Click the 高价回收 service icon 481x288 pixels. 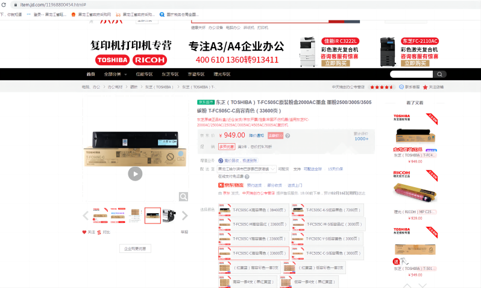click(221, 161)
